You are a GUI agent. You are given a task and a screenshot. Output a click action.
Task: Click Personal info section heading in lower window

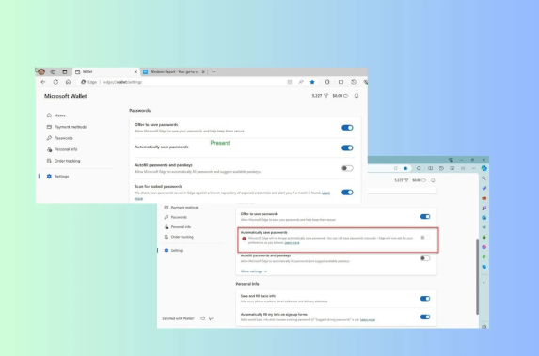pos(247,284)
